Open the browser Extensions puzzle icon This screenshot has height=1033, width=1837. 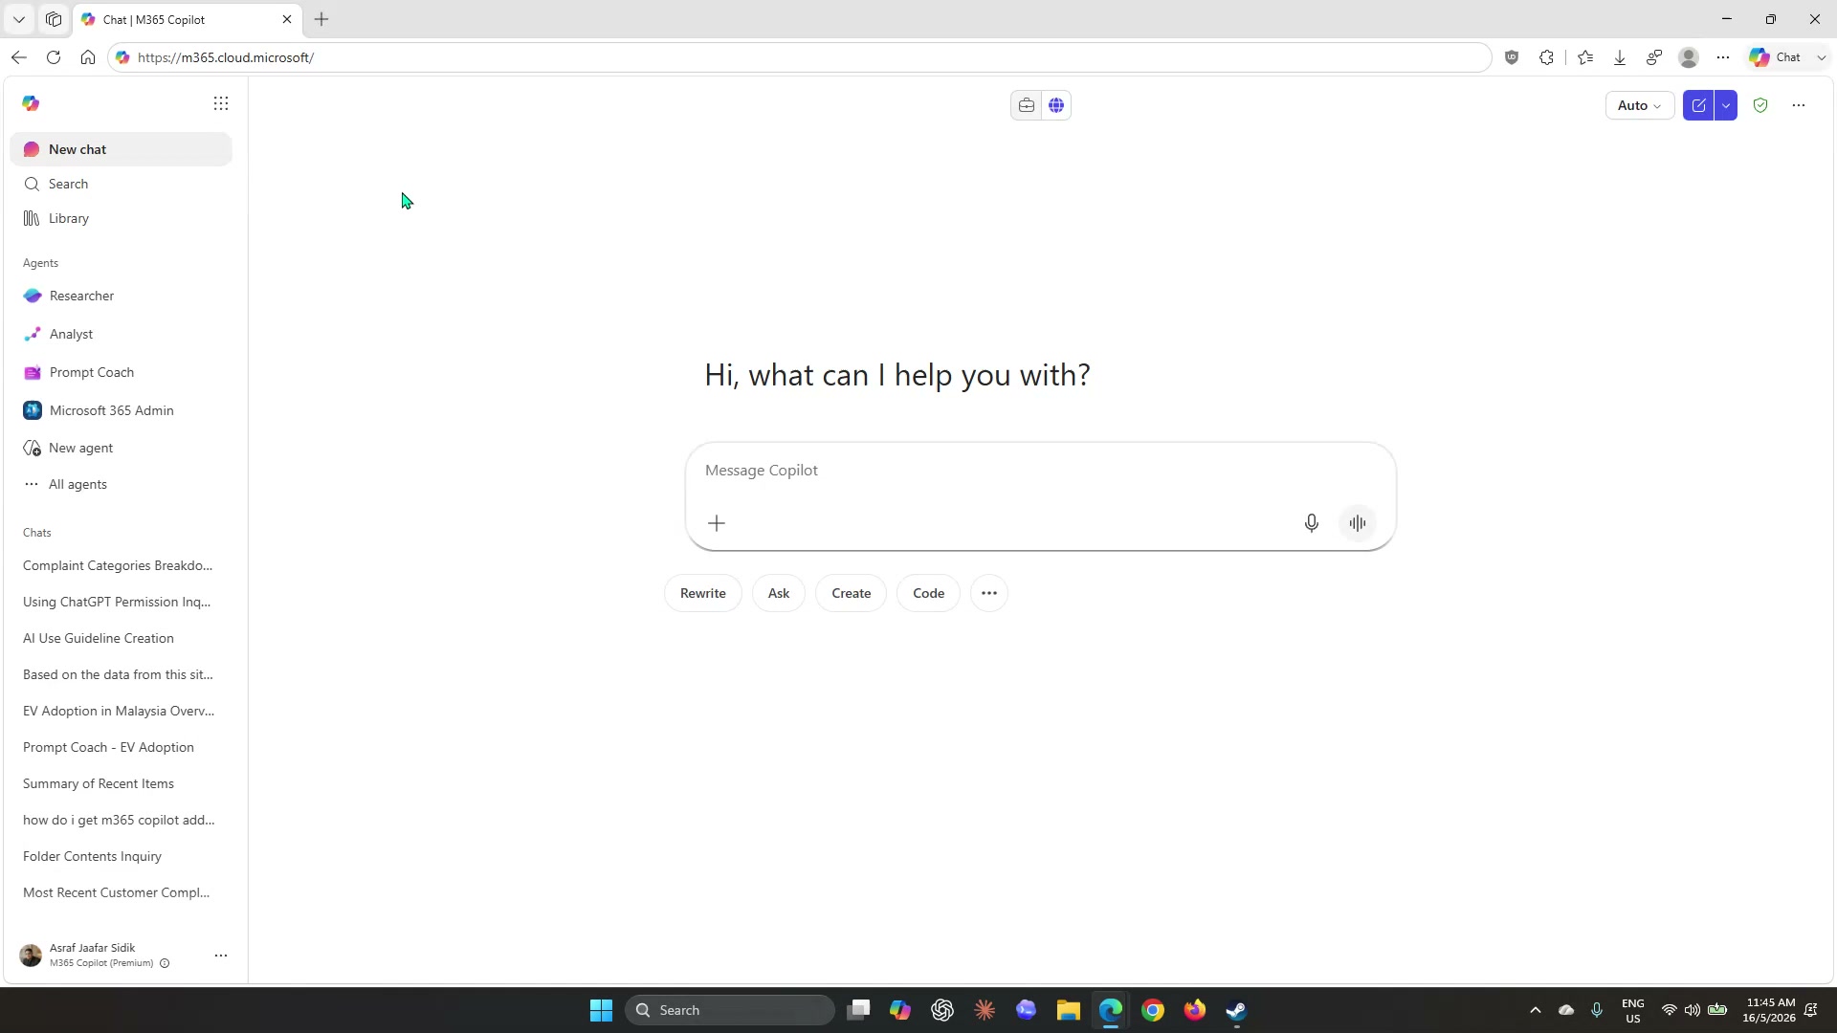coord(1547,57)
